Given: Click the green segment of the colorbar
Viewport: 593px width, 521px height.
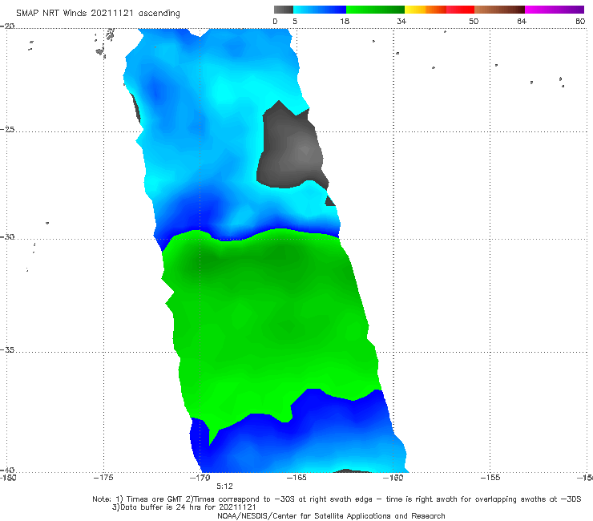Looking at the screenshot, I should [375, 10].
